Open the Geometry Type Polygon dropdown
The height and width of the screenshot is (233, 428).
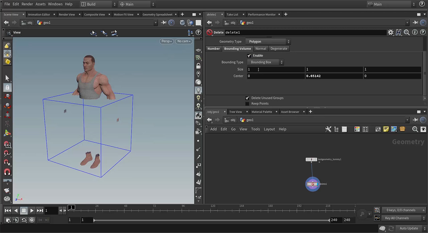[x=269, y=42]
